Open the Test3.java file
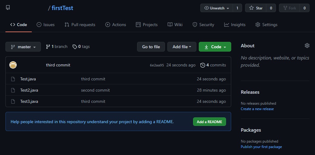315x155 pixels. click(29, 101)
